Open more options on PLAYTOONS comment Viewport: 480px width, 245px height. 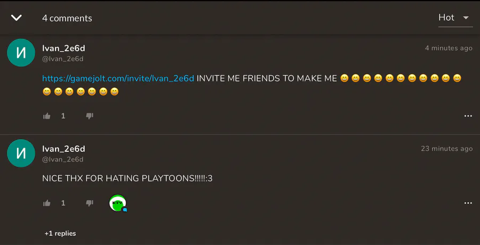tap(468, 203)
